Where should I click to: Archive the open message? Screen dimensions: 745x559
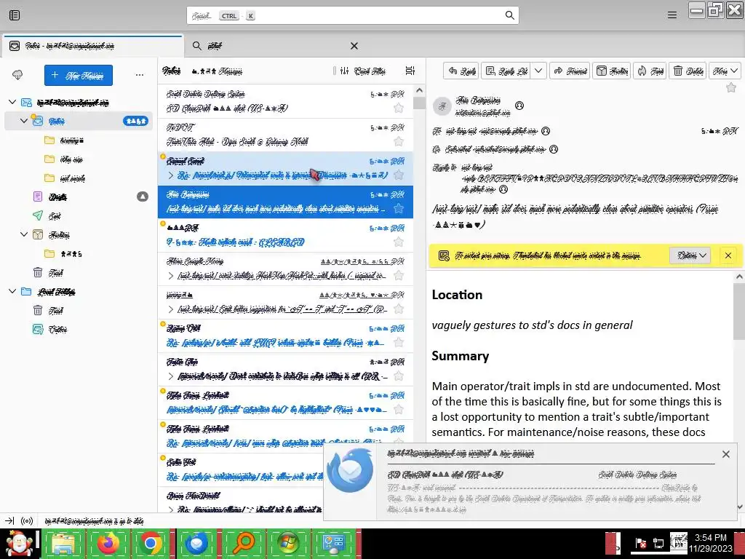pyautogui.click(x=612, y=71)
